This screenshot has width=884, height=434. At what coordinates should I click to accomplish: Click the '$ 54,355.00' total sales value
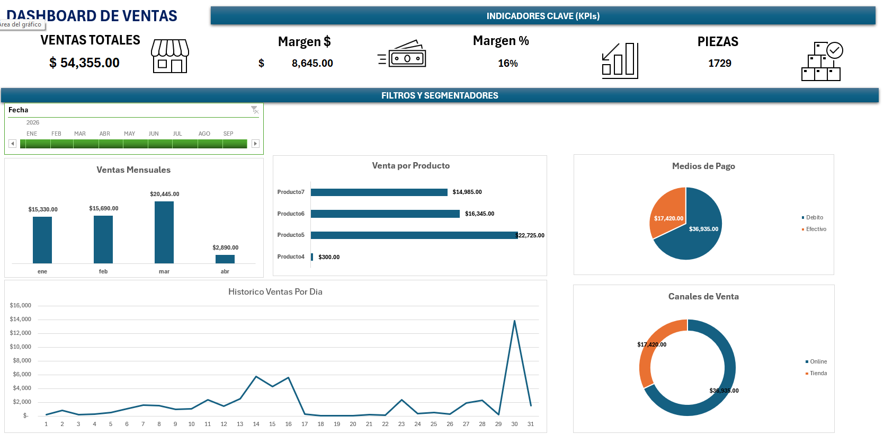[x=85, y=63]
